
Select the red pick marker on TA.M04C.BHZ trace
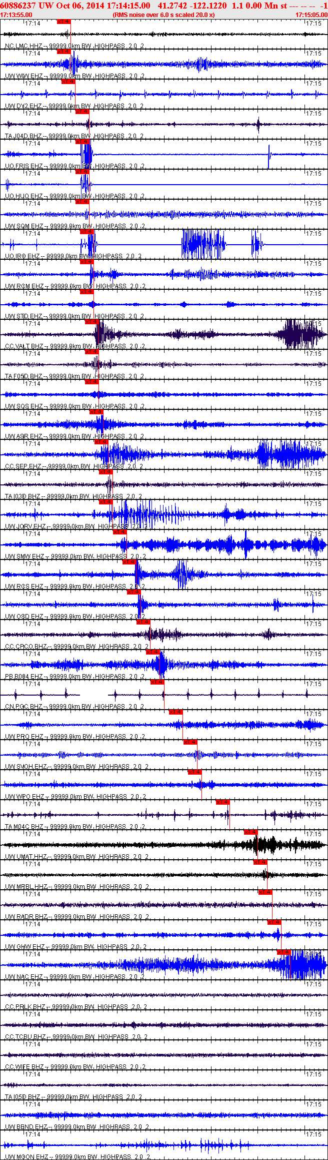(222, 802)
